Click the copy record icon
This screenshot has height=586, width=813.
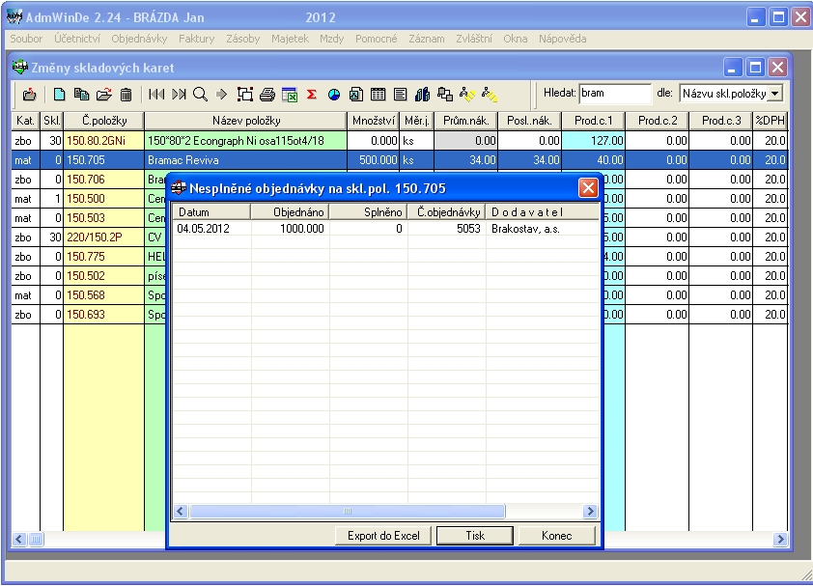(x=81, y=95)
